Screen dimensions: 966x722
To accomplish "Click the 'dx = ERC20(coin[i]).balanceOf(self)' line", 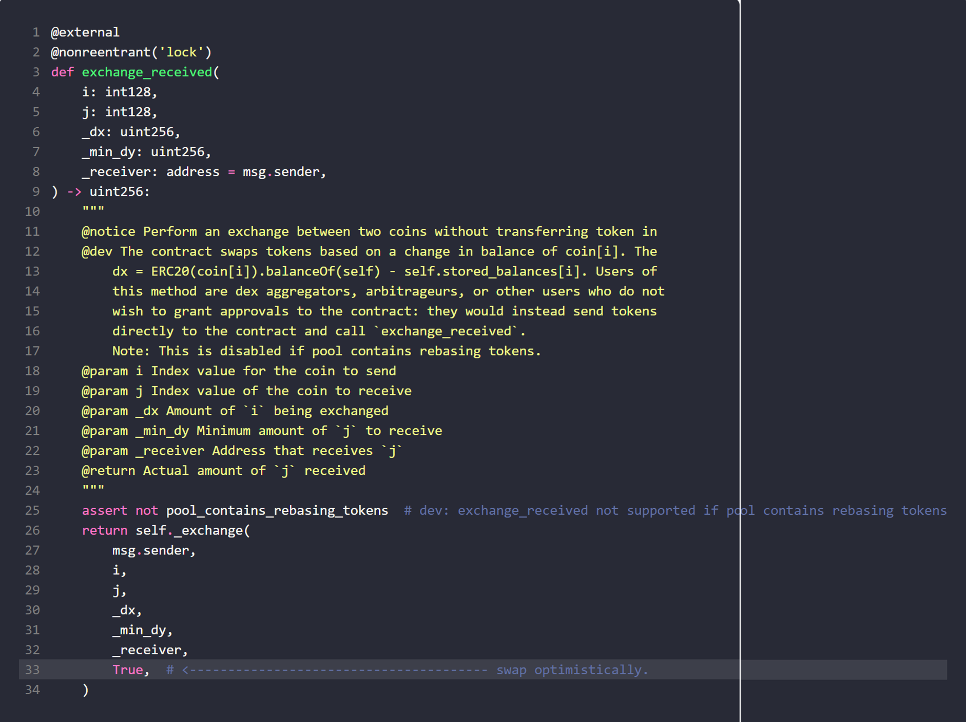I will tap(385, 271).
